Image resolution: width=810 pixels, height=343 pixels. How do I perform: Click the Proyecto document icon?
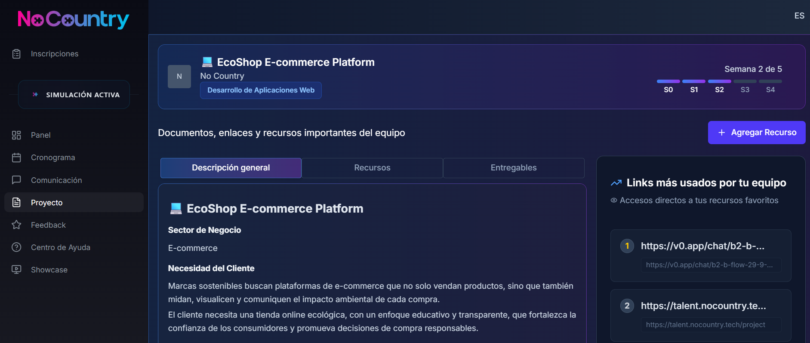[x=16, y=202]
